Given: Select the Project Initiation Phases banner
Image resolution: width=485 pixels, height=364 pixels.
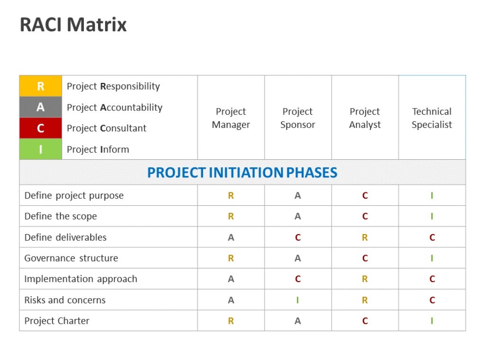Looking at the screenshot, I should tap(242, 173).
